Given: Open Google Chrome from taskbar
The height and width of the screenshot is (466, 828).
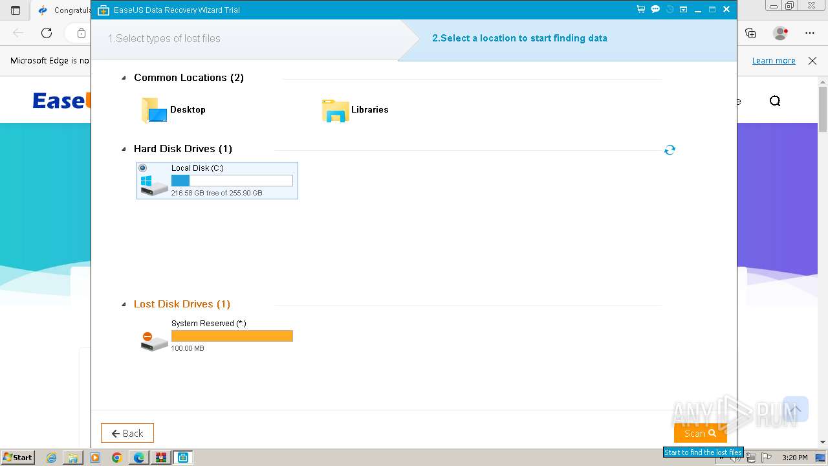Looking at the screenshot, I should [117, 458].
